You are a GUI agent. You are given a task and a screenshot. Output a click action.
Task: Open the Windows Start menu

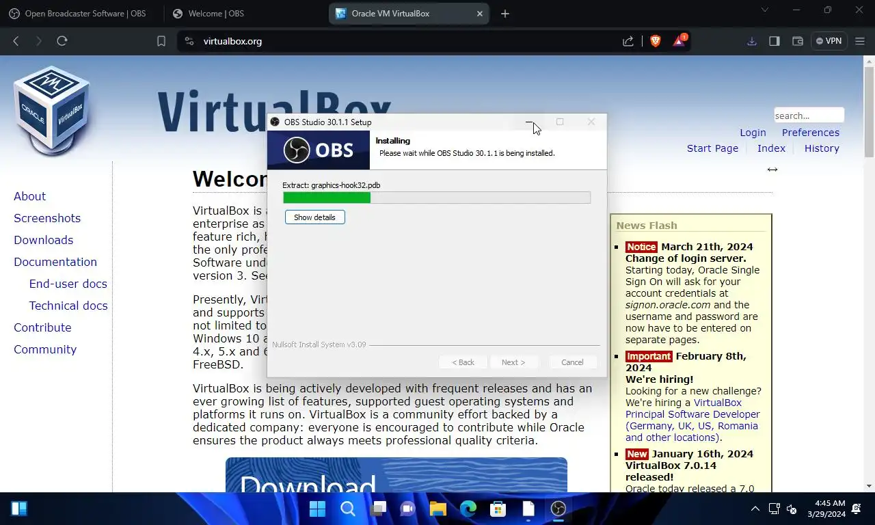317,509
